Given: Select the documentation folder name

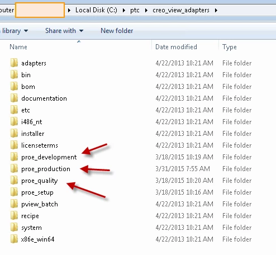Looking at the screenshot, I should click(44, 98).
